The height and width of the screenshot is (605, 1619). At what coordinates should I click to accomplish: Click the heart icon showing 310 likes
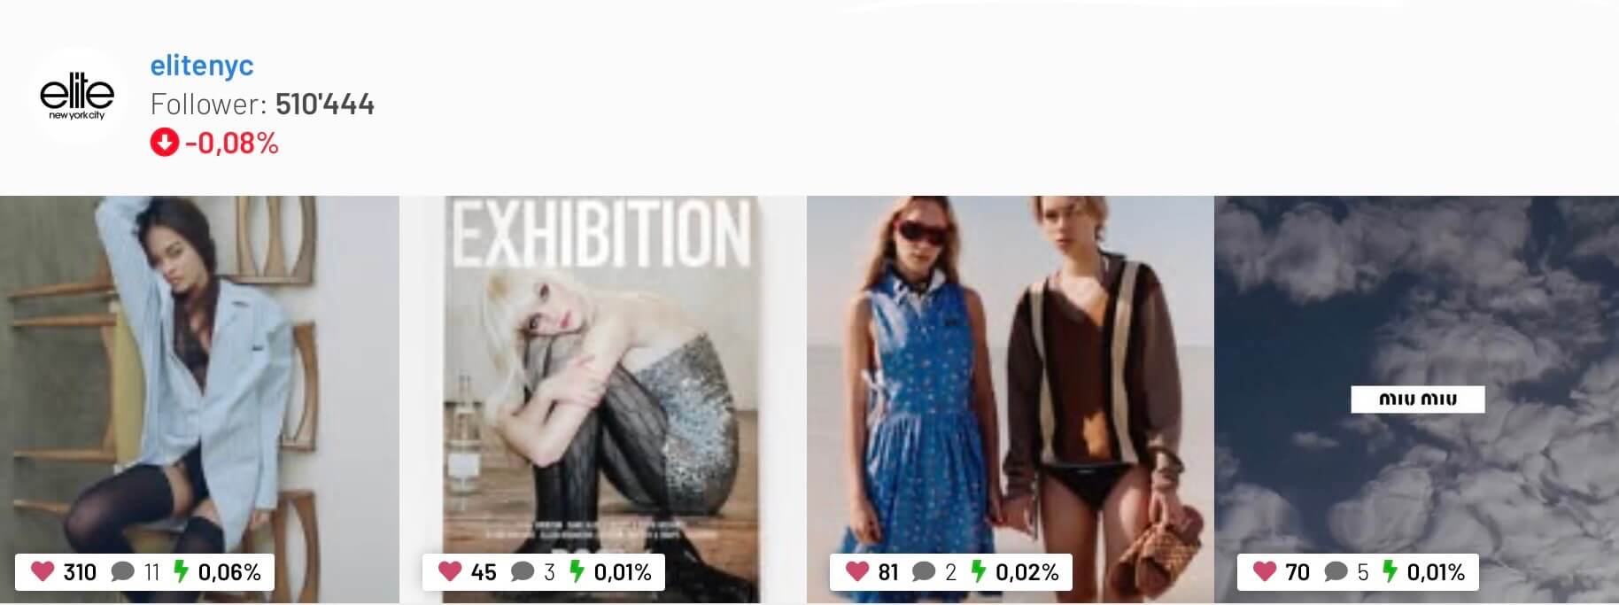pyautogui.click(x=43, y=571)
